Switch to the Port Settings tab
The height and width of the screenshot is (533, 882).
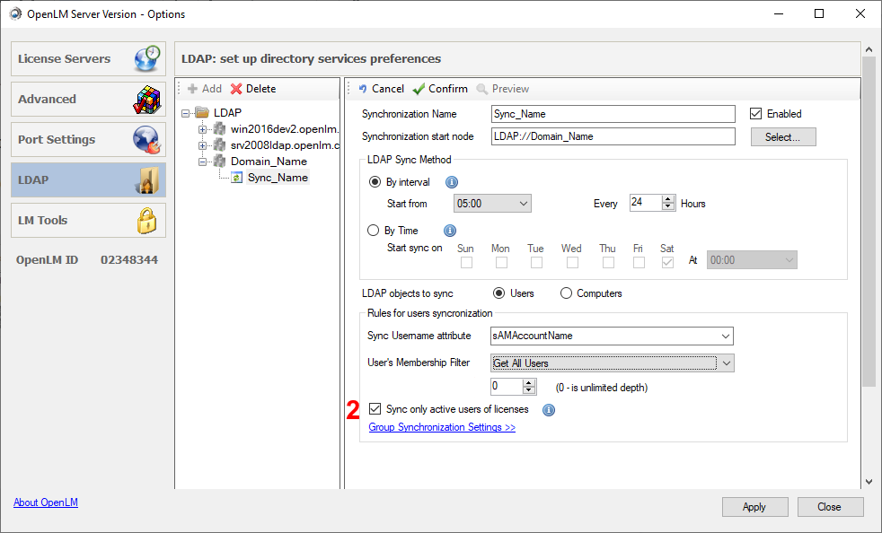pyautogui.click(x=88, y=140)
